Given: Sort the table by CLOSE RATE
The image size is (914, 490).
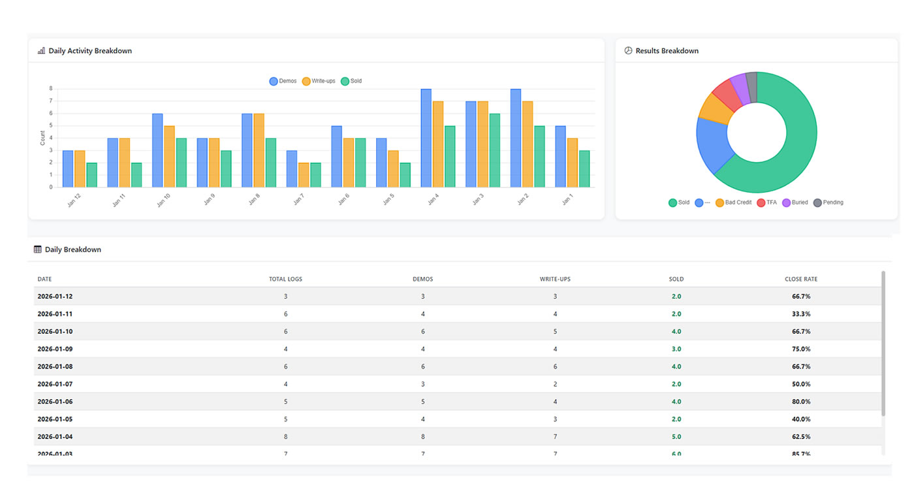Looking at the screenshot, I should click(801, 279).
